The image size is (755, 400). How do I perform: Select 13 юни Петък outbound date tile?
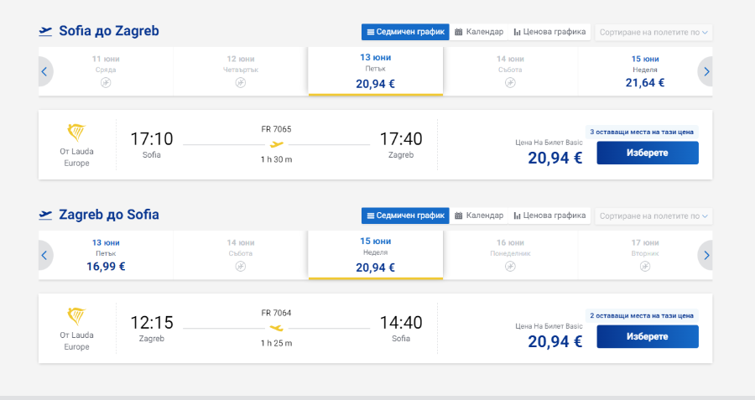pos(376,71)
